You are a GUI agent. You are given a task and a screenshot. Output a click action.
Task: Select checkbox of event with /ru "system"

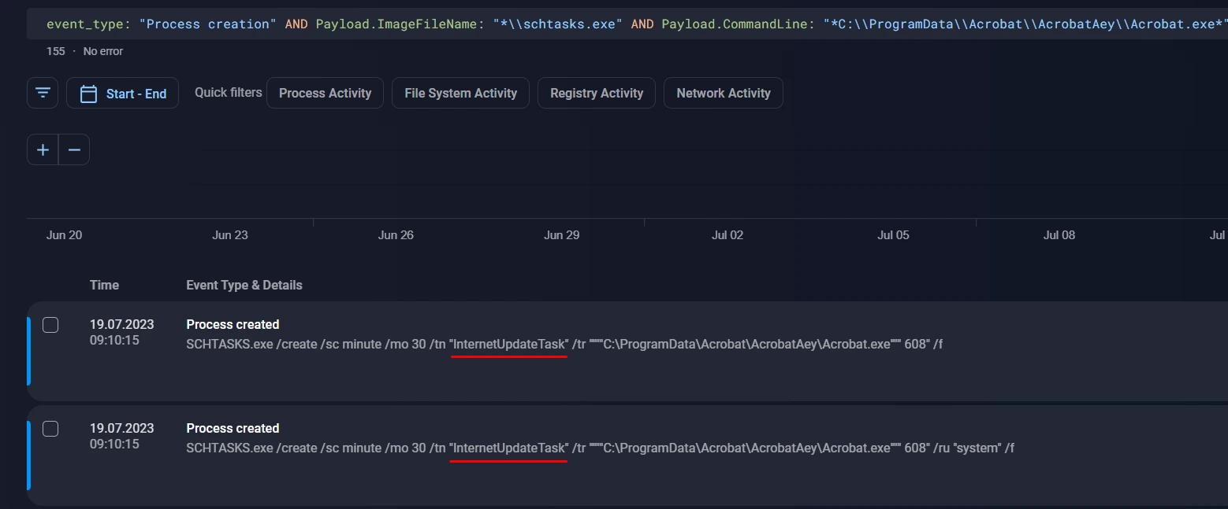click(50, 429)
